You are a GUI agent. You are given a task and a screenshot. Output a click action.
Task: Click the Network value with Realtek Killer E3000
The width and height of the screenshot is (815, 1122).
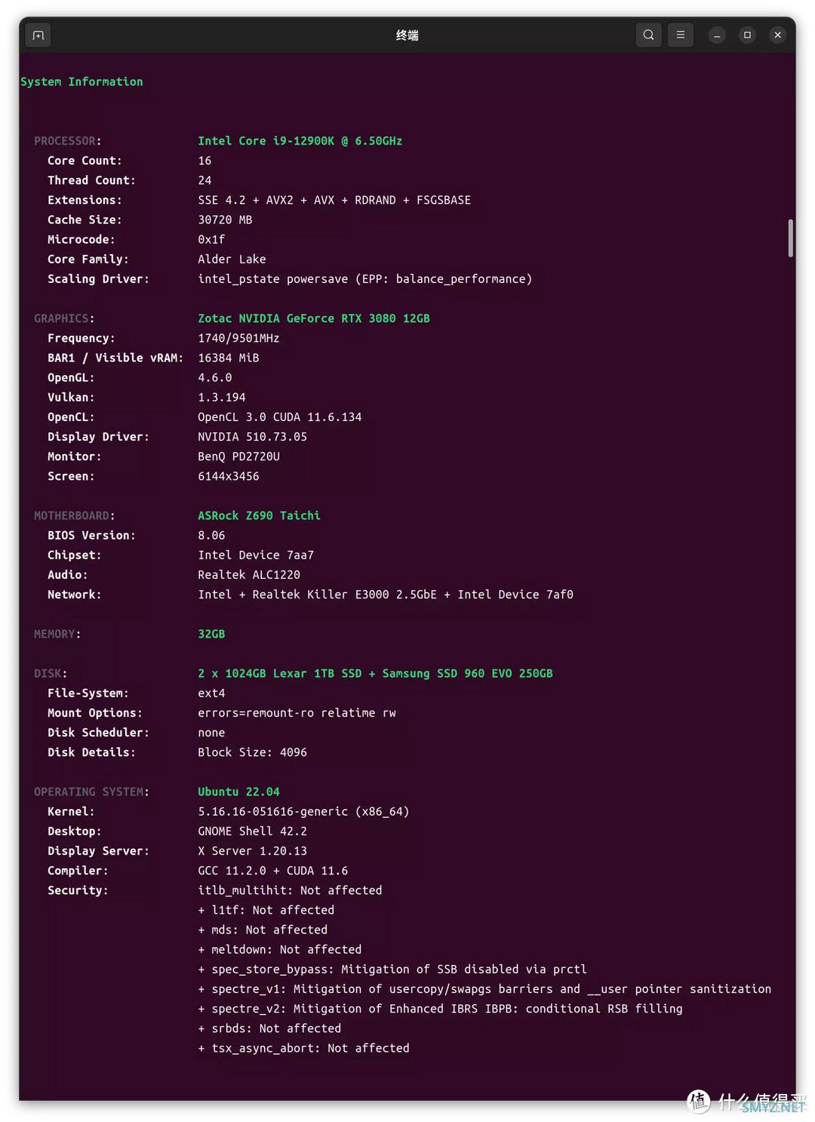click(x=386, y=595)
